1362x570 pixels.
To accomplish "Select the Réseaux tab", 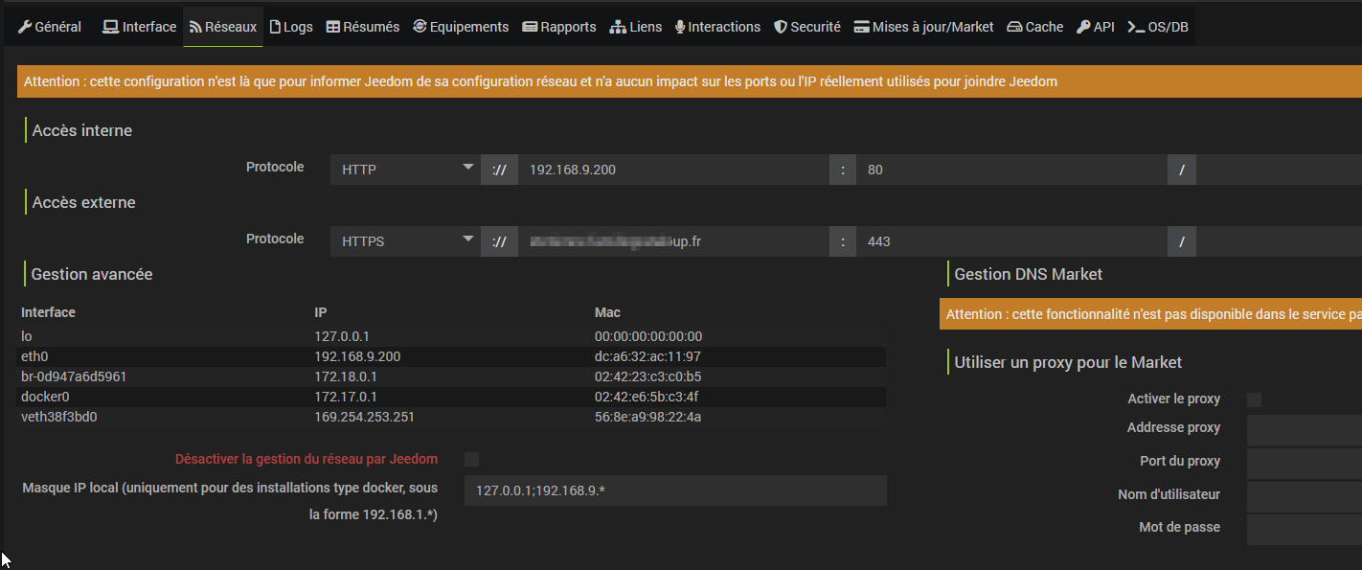I will (223, 27).
